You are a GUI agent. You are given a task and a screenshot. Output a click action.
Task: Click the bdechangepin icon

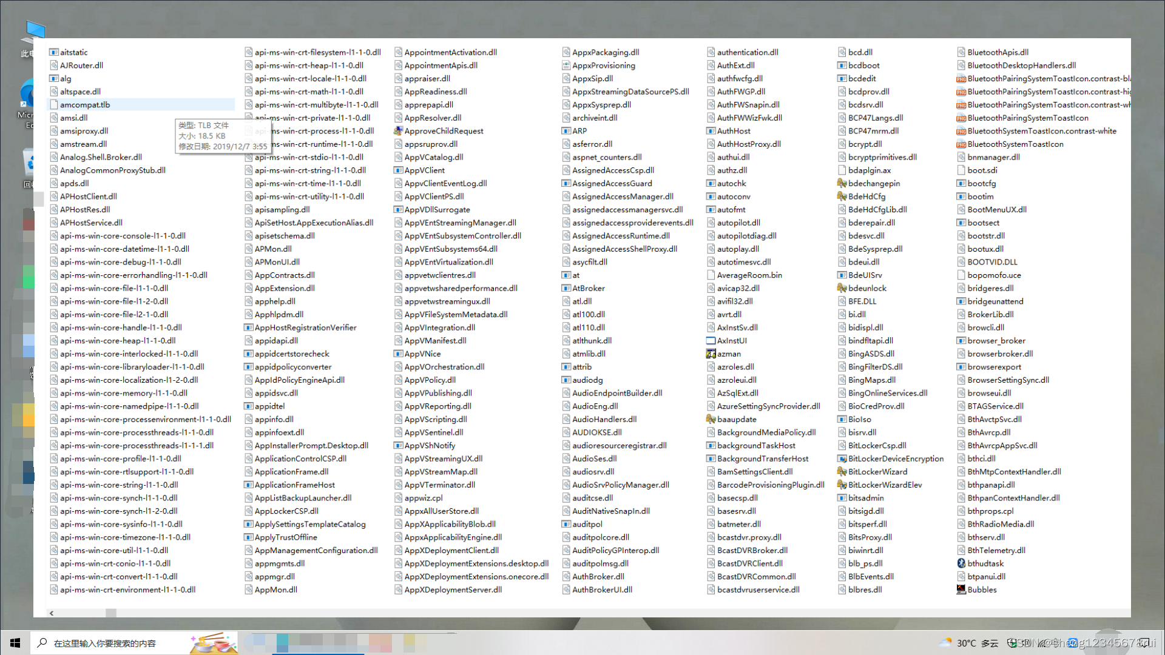coord(842,183)
